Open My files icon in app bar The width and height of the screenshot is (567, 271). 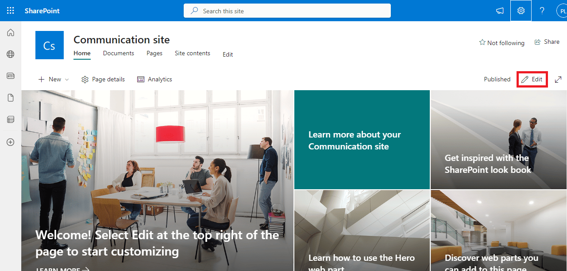[x=11, y=98]
